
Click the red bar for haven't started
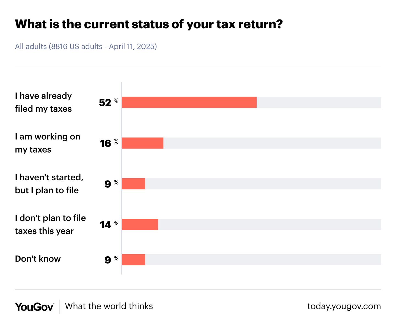pos(133,184)
